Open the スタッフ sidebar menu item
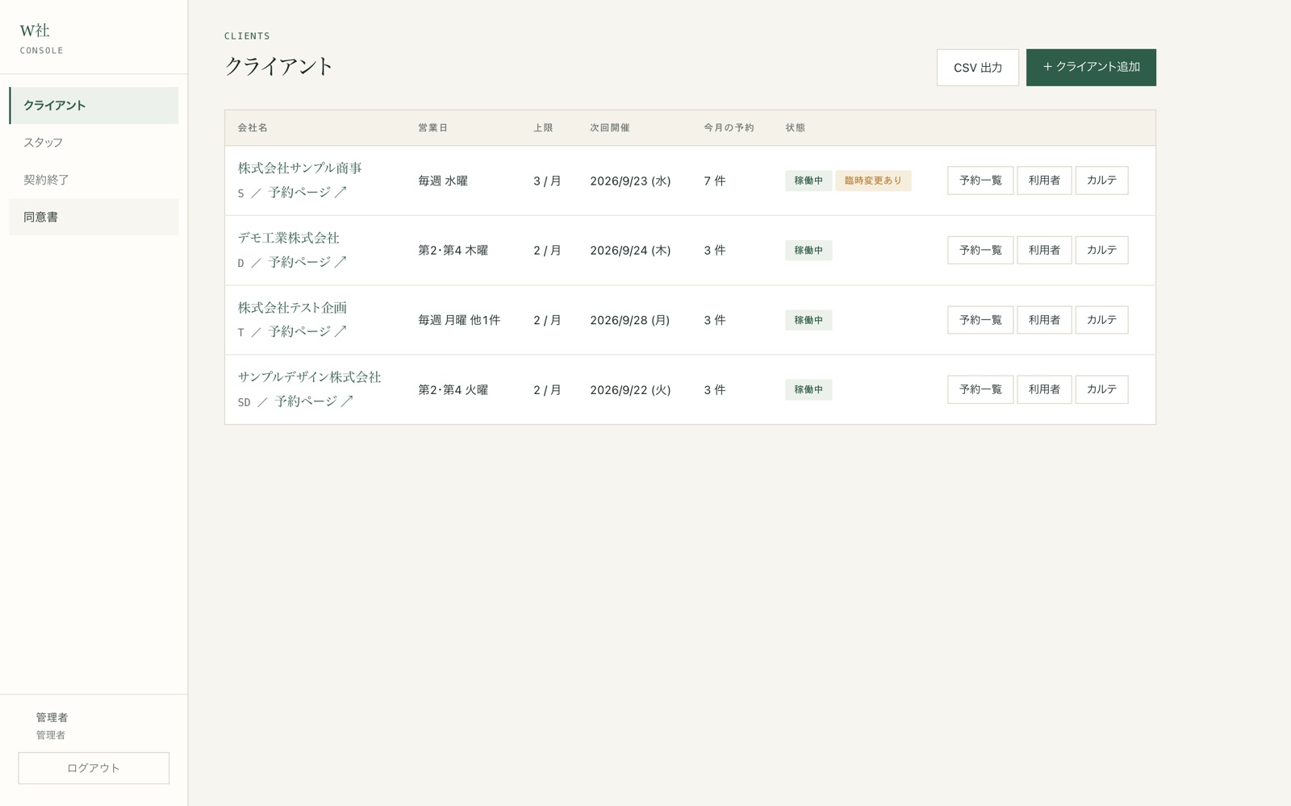1291x806 pixels. tap(94, 143)
